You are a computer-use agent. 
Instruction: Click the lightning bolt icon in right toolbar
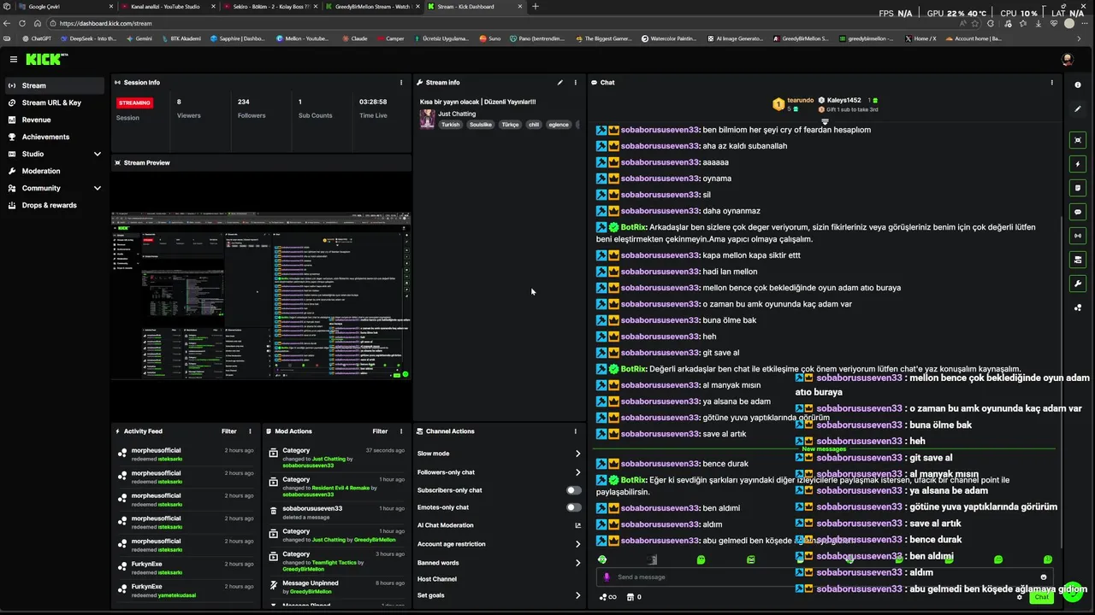1078,164
